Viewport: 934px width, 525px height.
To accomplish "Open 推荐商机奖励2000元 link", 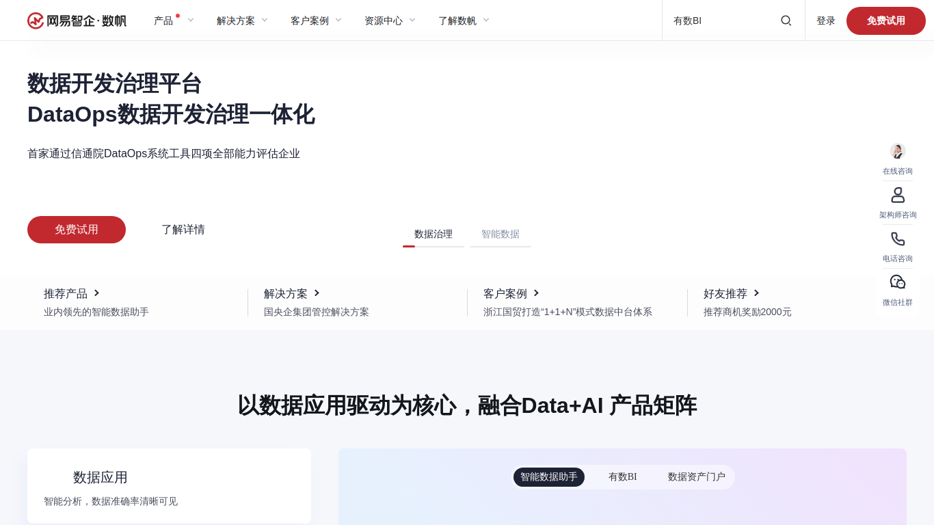I will (747, 312).
